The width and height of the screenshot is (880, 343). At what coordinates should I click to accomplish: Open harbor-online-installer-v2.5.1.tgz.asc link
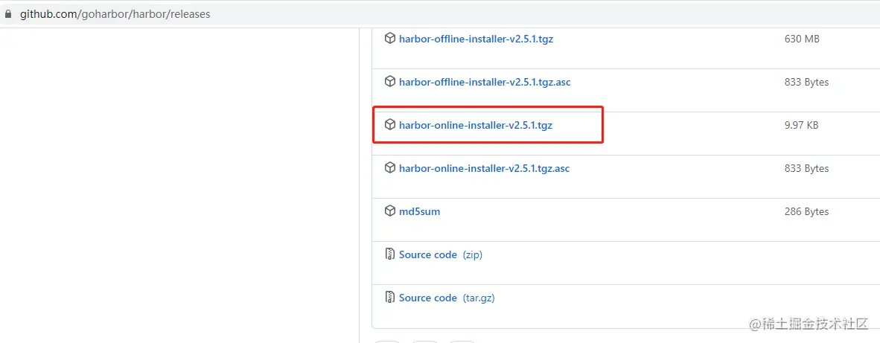[x=485, y=168]
